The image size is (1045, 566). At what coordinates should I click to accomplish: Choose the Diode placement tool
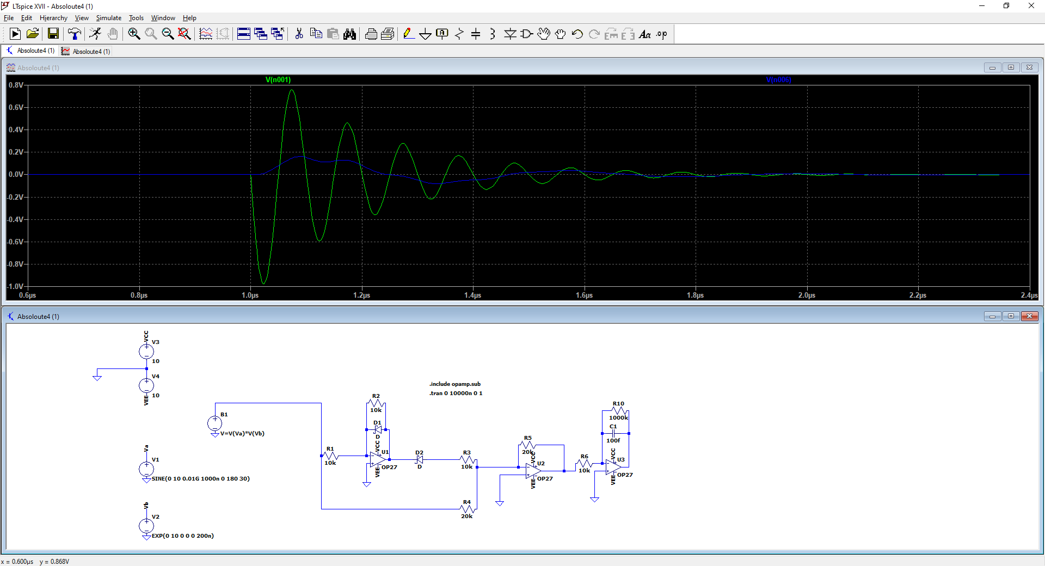510,34
